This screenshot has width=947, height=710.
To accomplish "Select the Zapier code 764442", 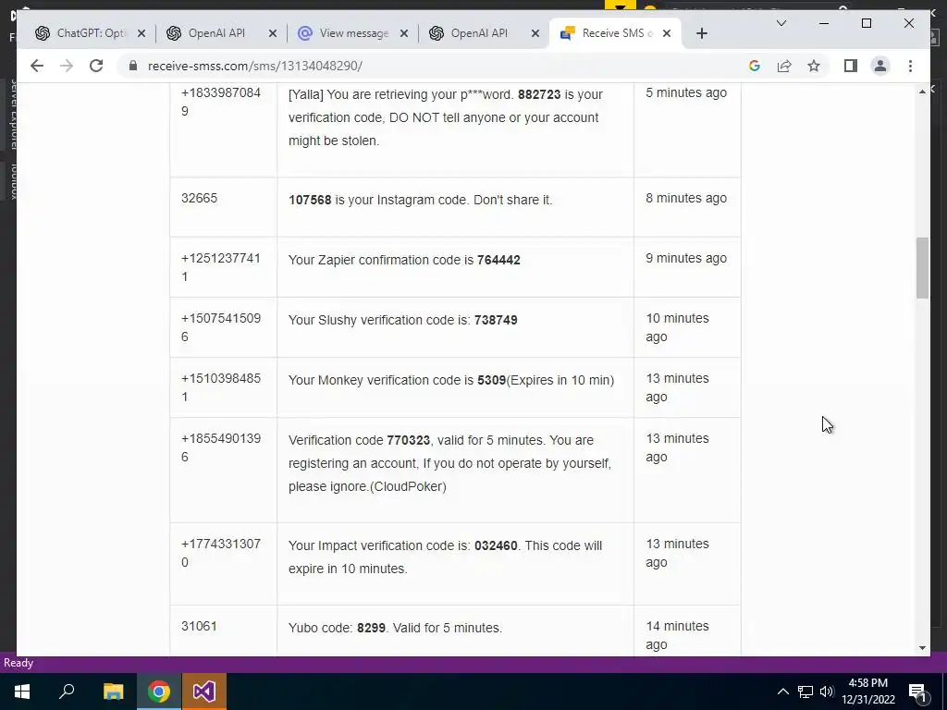I will [x=498, y=260].
